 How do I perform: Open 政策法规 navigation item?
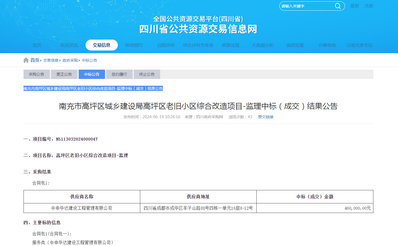230,45
